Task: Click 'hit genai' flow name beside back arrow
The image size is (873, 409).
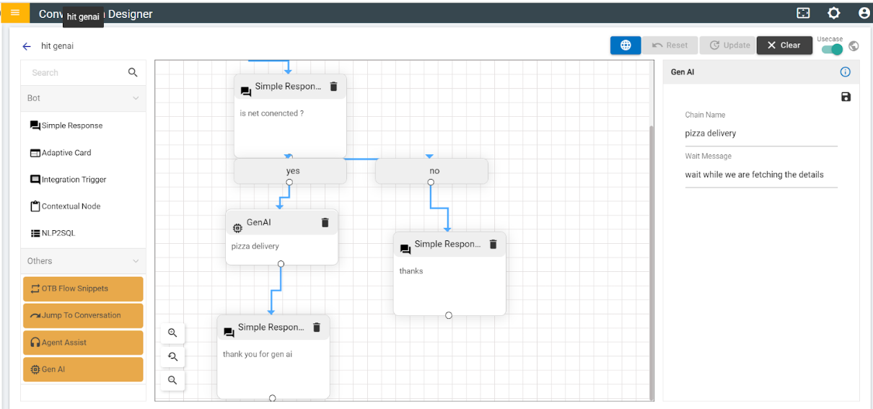Action: (57, 46)
